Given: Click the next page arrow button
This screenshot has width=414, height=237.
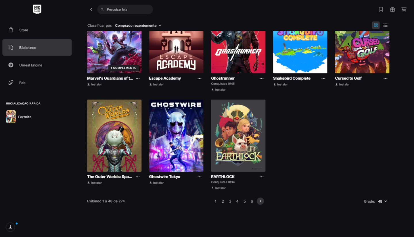Looking at the screenshot, I should click(x=260, y=201).
